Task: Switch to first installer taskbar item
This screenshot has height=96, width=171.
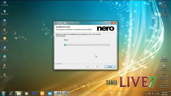Action: [58, 94]
